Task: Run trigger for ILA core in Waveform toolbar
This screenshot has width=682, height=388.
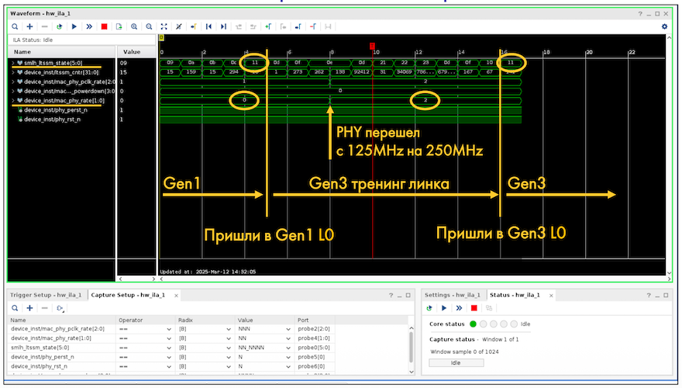Action: 74,26
